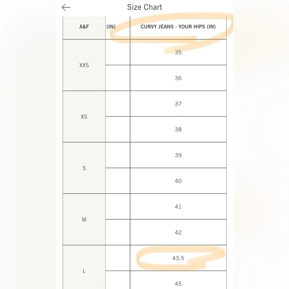Select the 40 hips measurement
289x289 pixels.
click(178, 181)
